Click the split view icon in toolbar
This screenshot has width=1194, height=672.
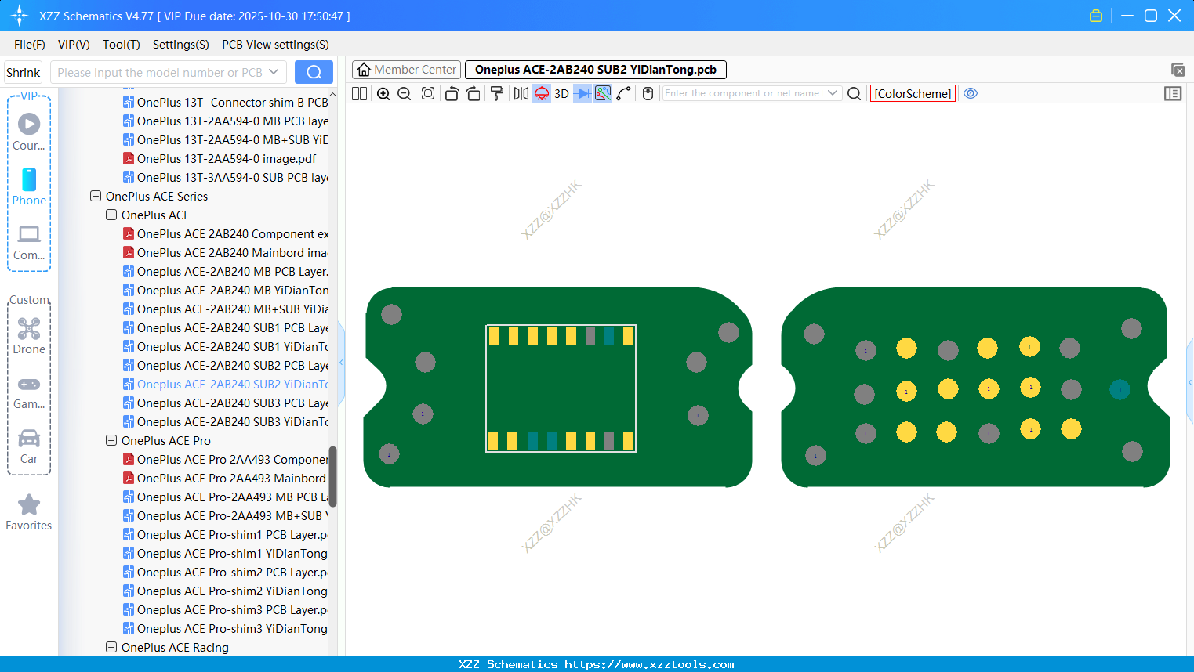(x=359, y=93)
